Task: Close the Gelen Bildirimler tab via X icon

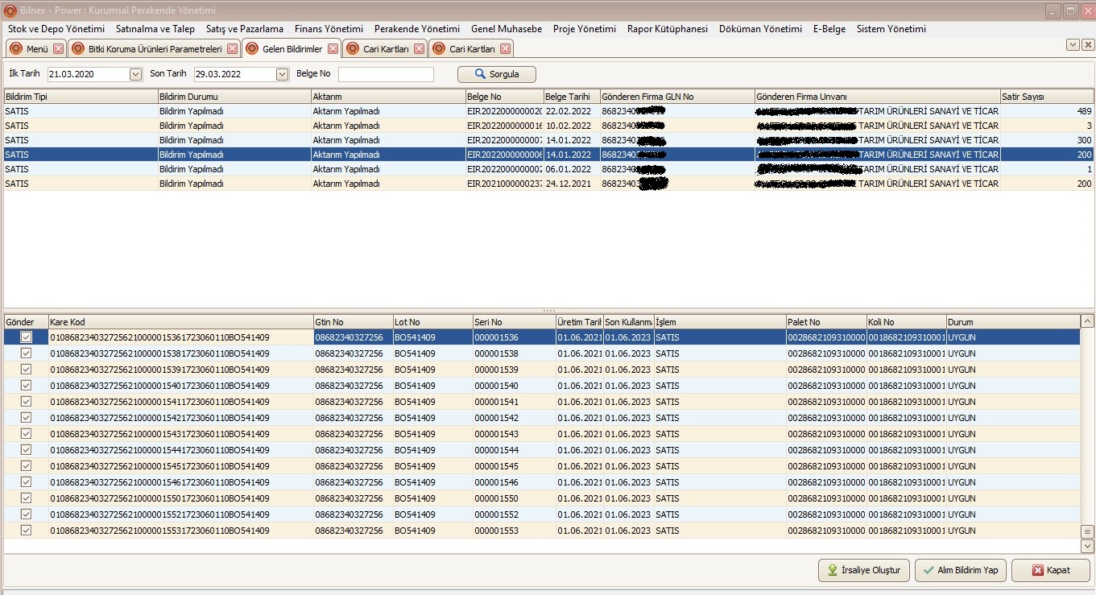Action: point(333,49)
